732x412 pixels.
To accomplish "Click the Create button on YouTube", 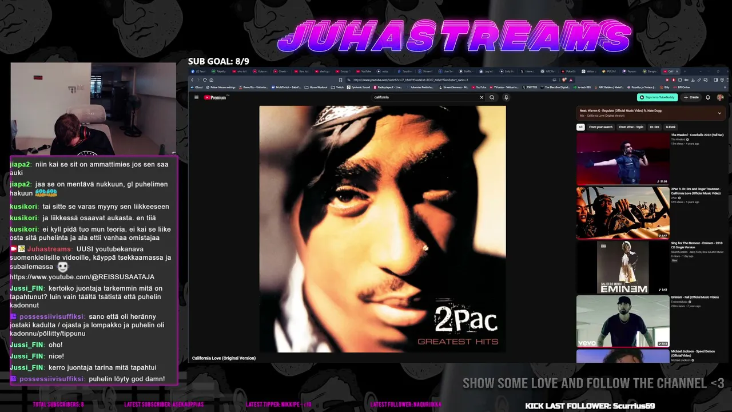I will pos(691,97).
